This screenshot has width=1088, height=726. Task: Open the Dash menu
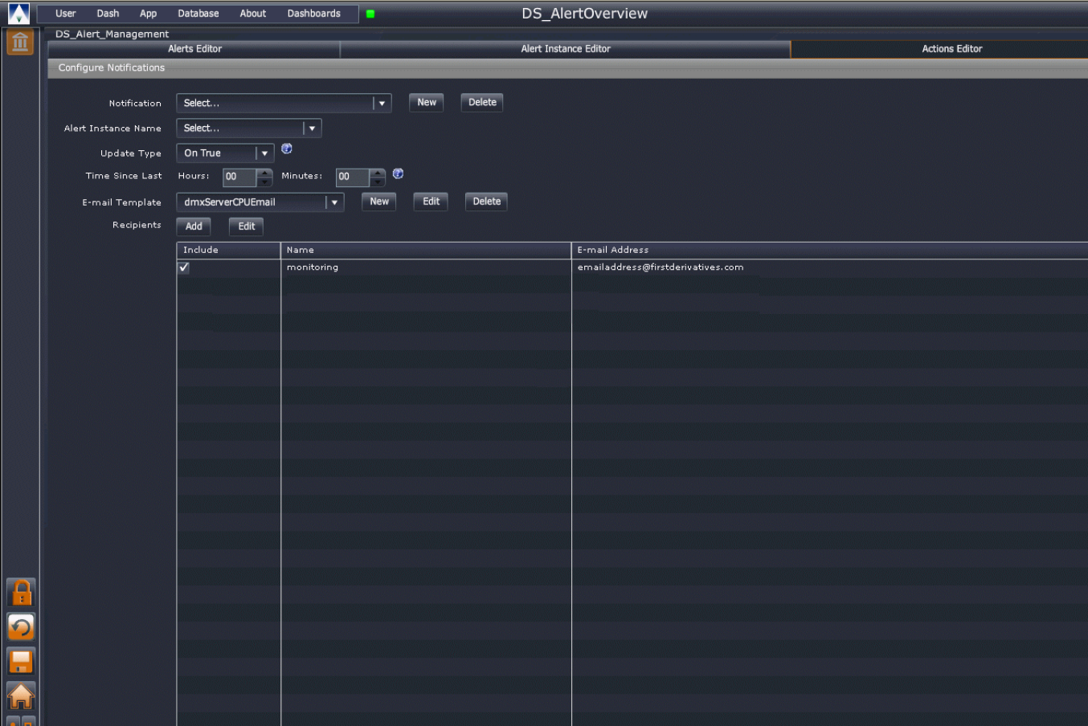(108, 14)
